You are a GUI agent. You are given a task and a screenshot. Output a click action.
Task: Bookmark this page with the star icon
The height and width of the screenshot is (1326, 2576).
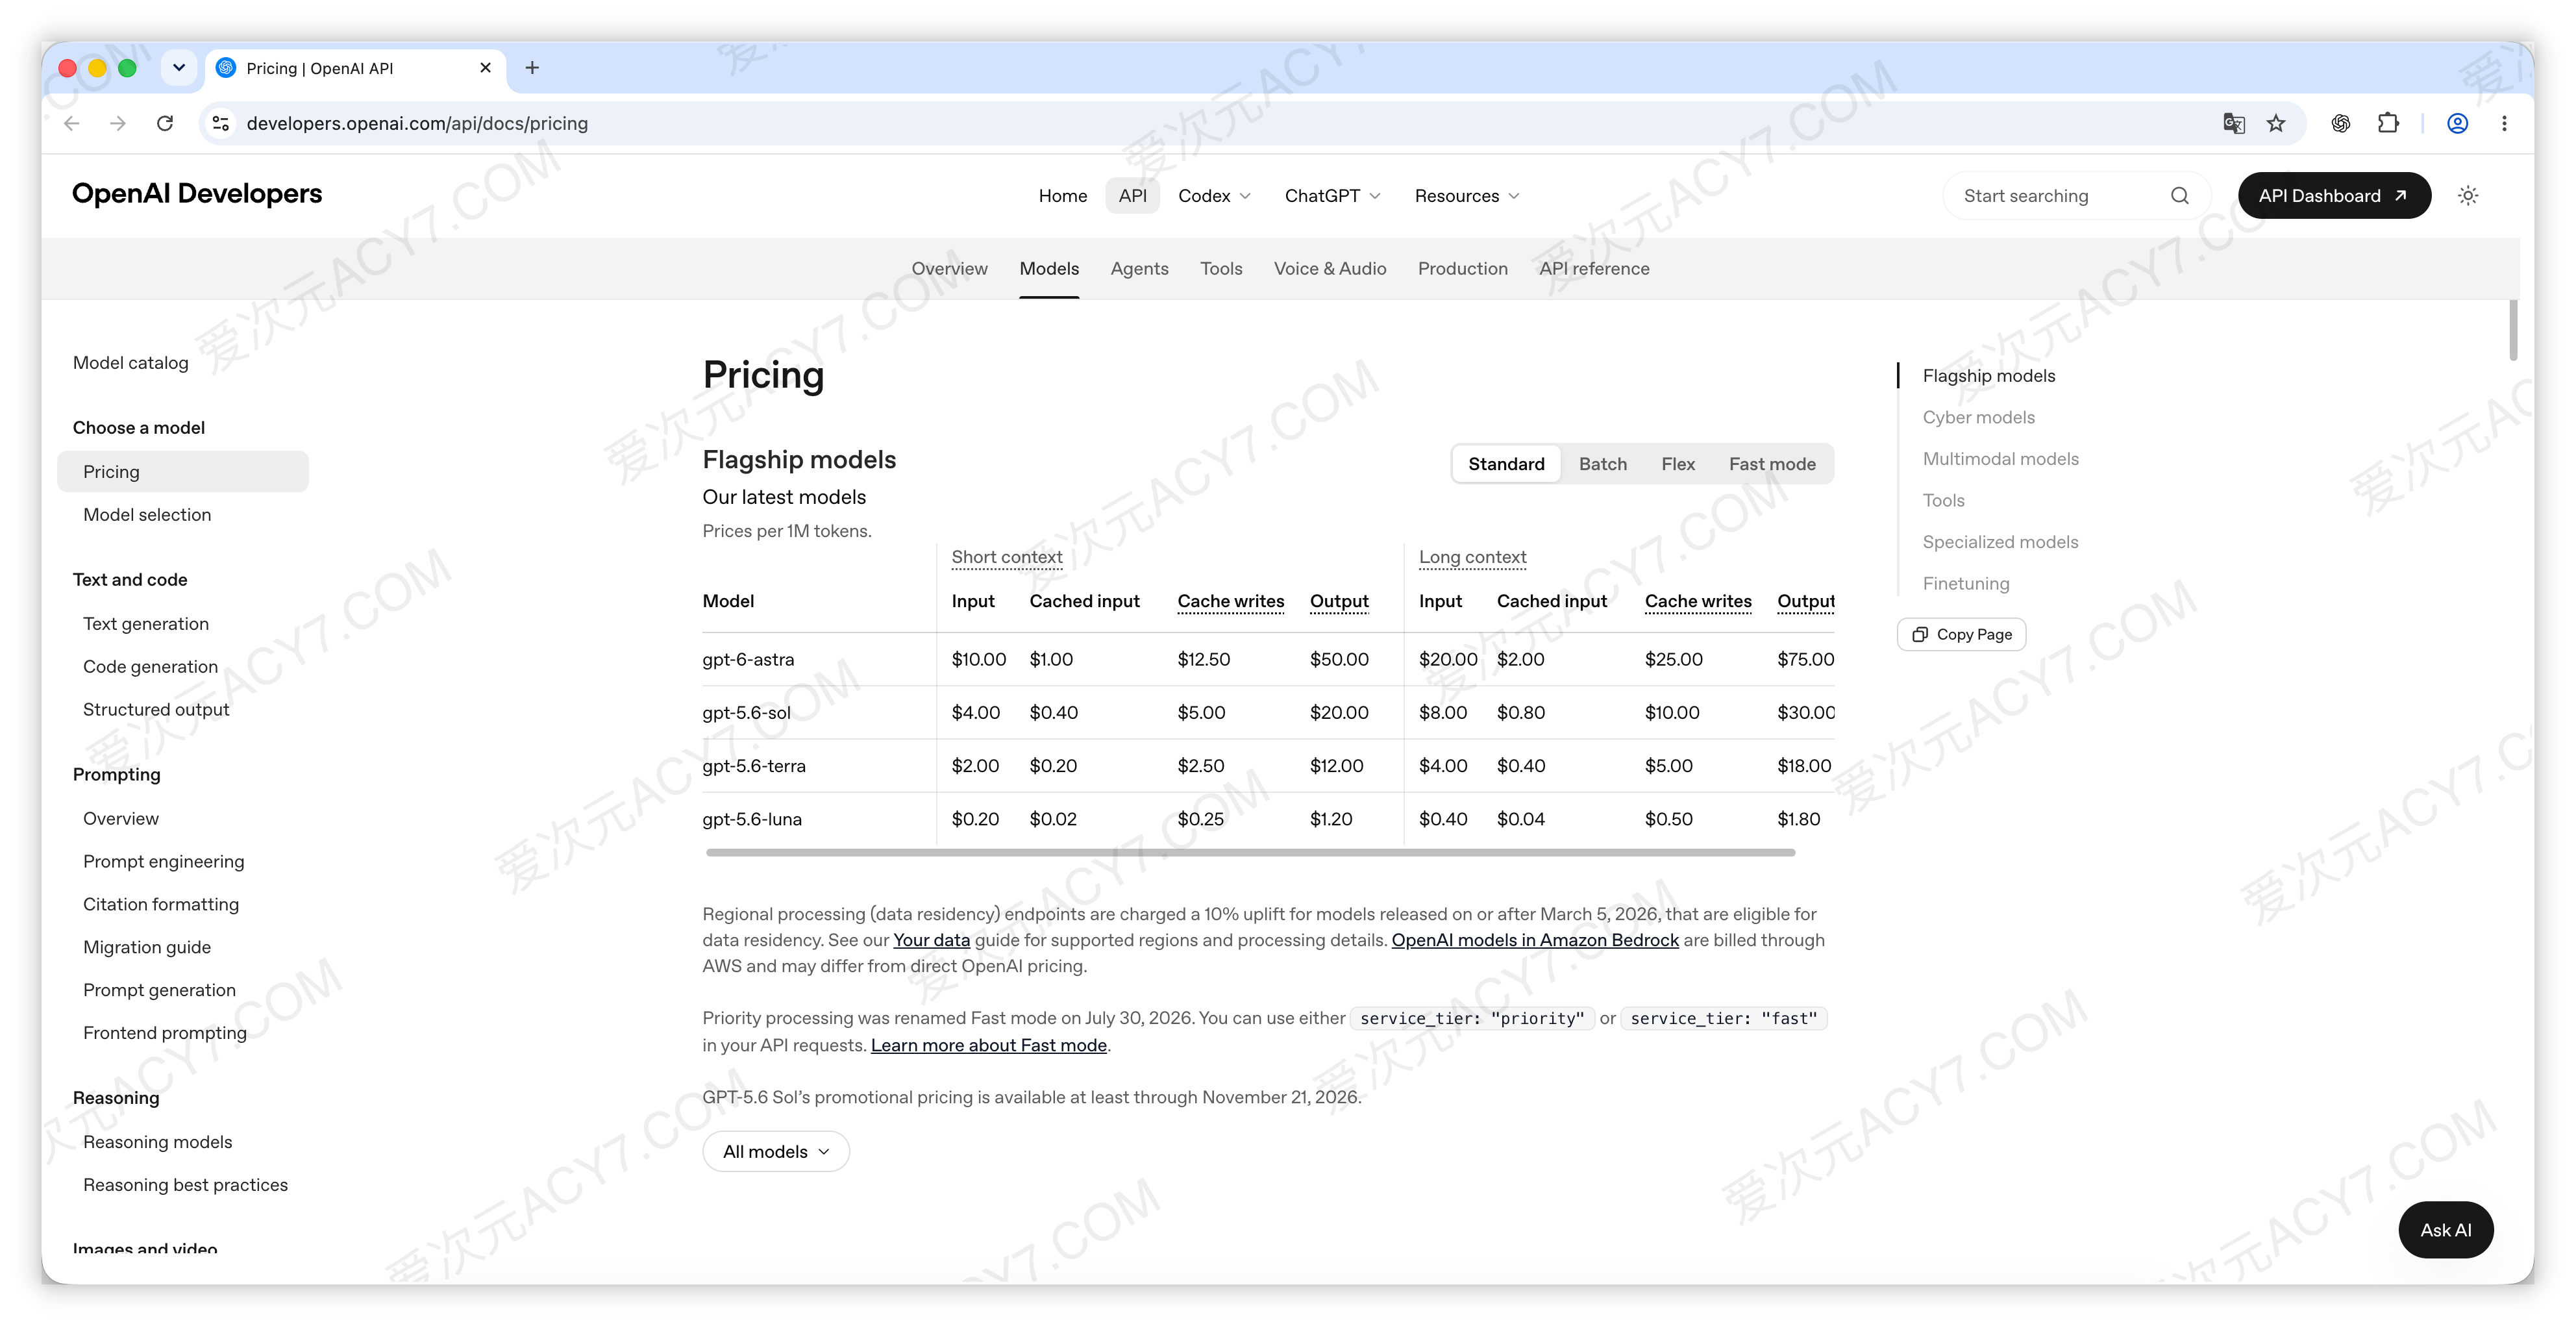pyautogui.click(x=2276, y=123)
